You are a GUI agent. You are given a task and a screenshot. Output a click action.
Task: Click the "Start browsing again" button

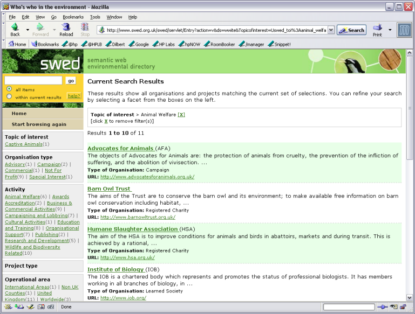(39, 124)
